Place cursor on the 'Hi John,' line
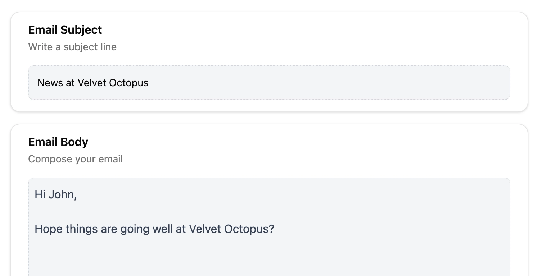542x276 pixels. coord(56,194)
